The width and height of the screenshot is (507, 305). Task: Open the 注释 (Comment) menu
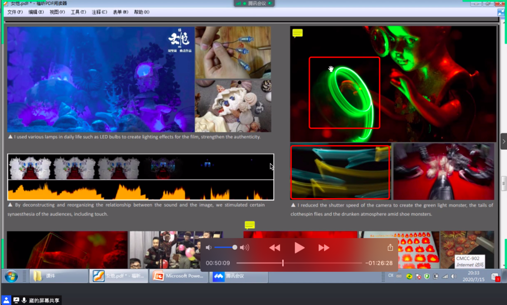click(x=99, y=12)
